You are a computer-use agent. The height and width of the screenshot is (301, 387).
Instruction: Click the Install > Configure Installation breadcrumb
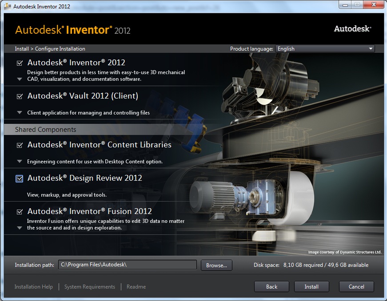coord(50,49)
